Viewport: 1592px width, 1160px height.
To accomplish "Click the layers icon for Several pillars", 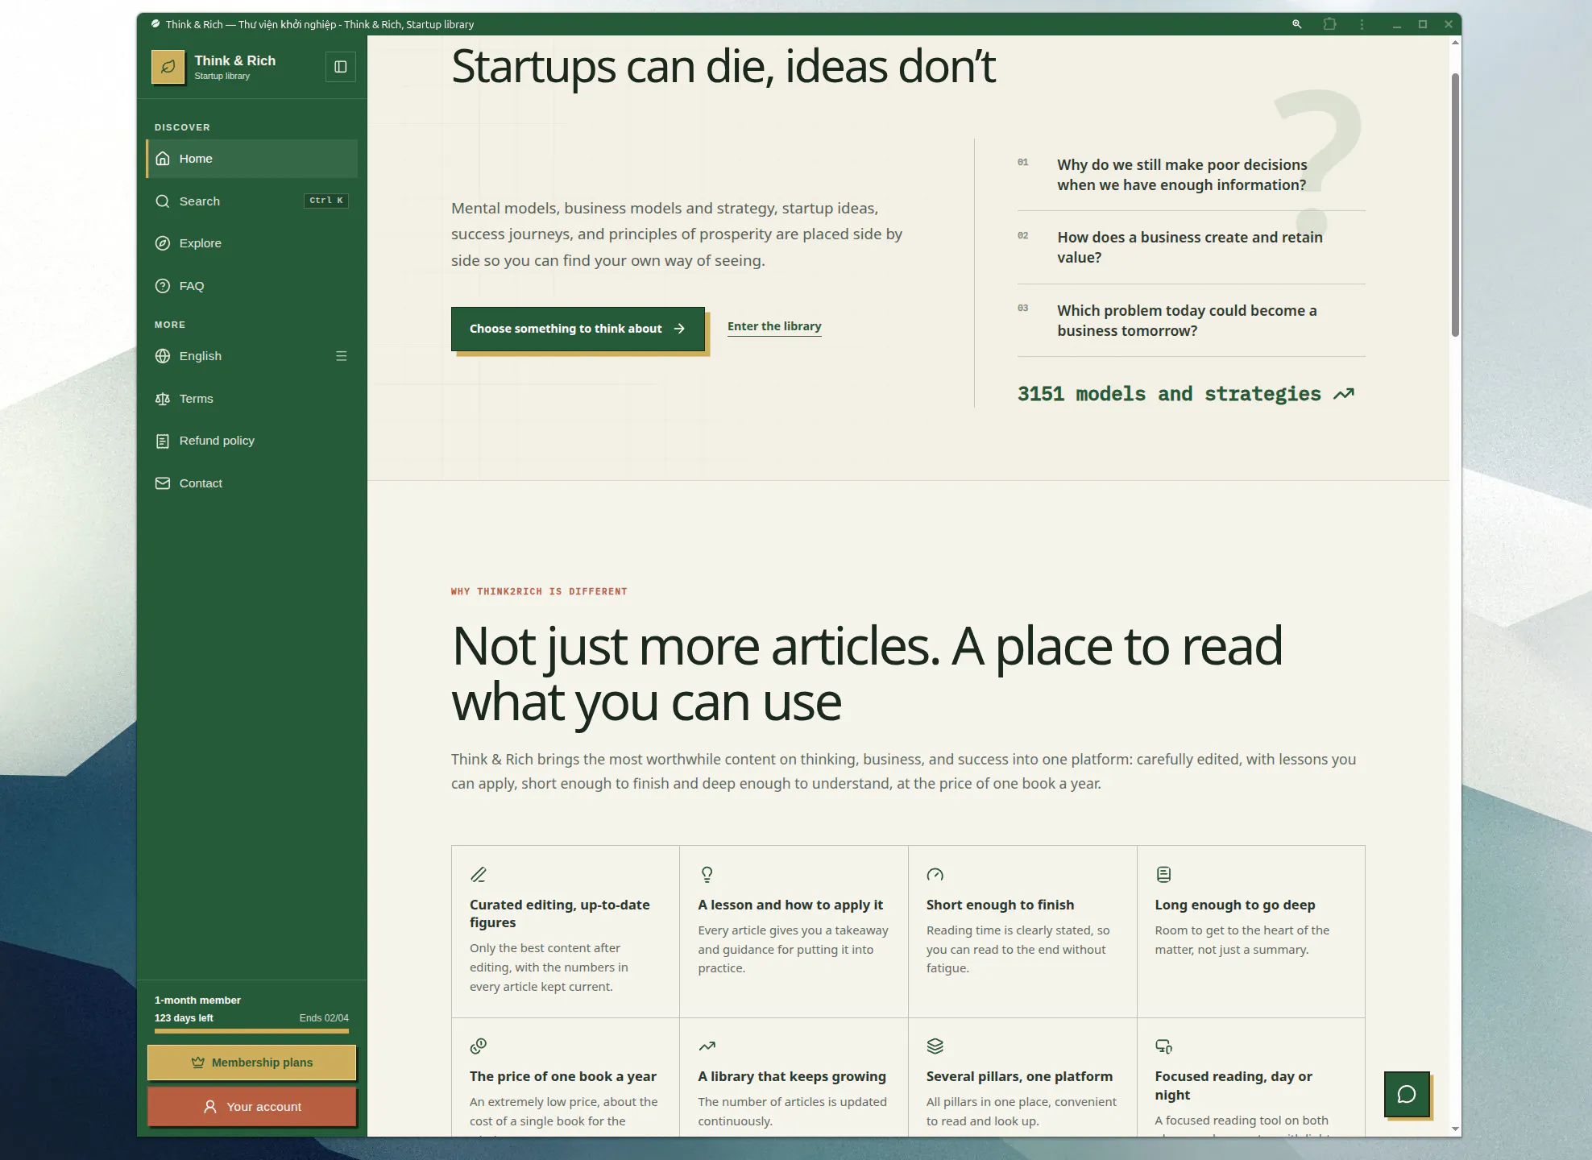I will [935, 1046].
